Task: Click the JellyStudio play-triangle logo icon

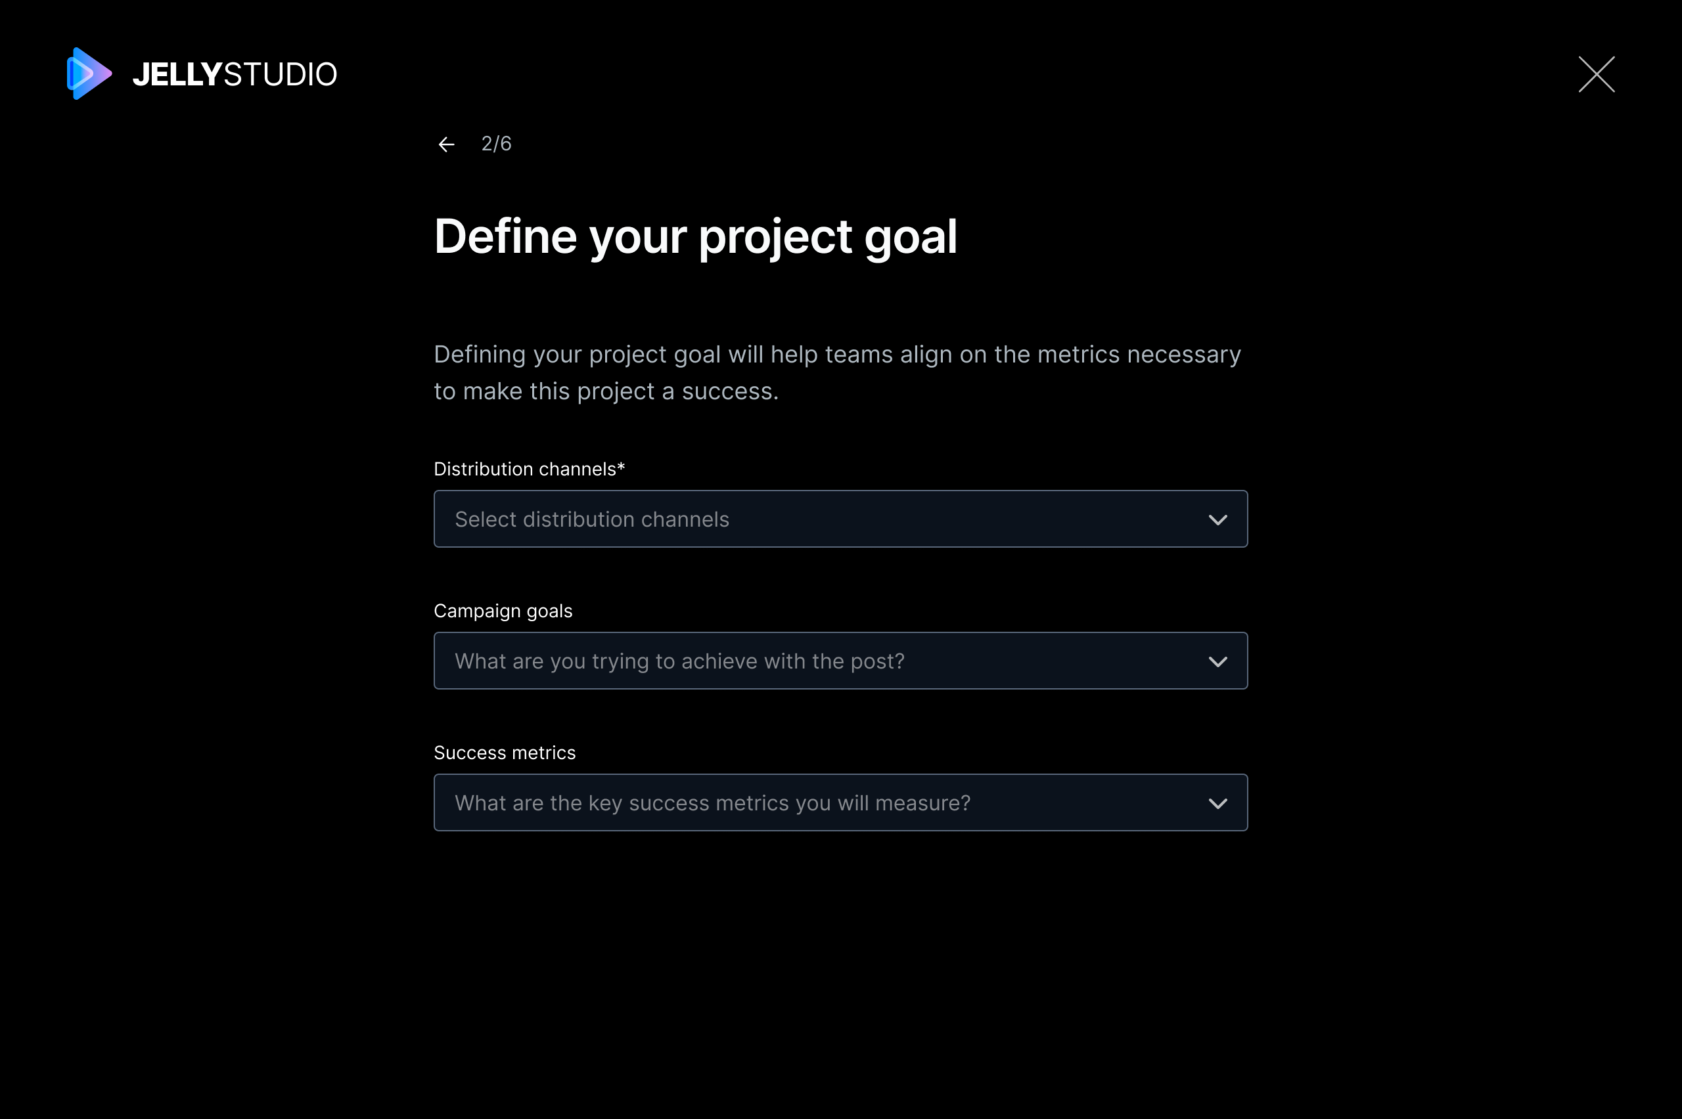Action: pos(89,74)
